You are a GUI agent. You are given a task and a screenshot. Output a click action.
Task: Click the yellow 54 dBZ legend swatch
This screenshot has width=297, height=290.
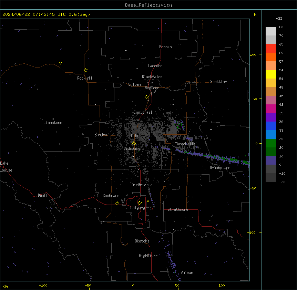271,74
